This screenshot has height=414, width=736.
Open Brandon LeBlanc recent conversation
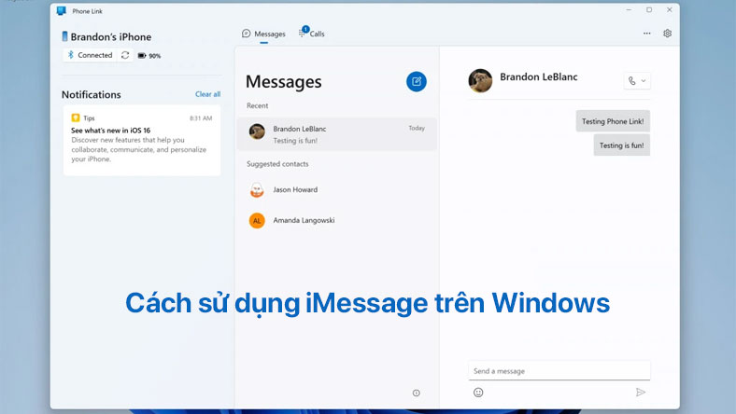(x=337, y=134)
